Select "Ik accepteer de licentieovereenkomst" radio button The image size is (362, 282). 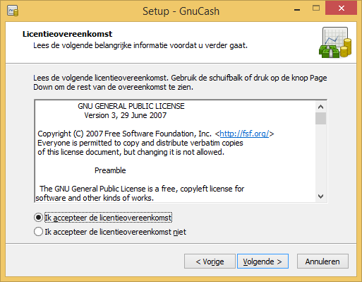pyautogui.click(x=38, y=218)
